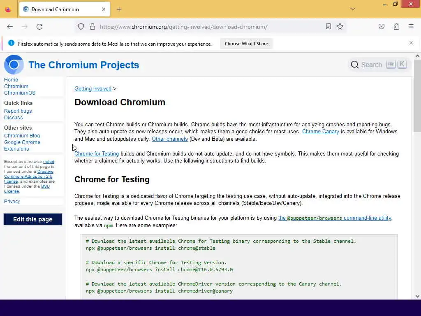The height and width of the screenshot is (316, 421).
Task: Click the forward navigation arrow
Action: click(x=25, y=27)
